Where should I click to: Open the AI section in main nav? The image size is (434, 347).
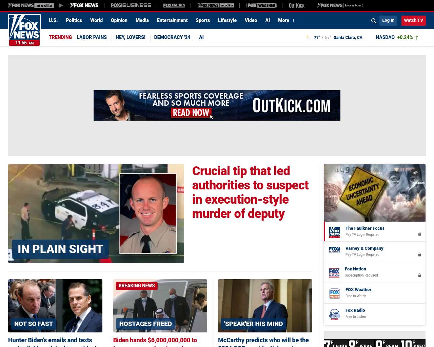click(268, 20)
